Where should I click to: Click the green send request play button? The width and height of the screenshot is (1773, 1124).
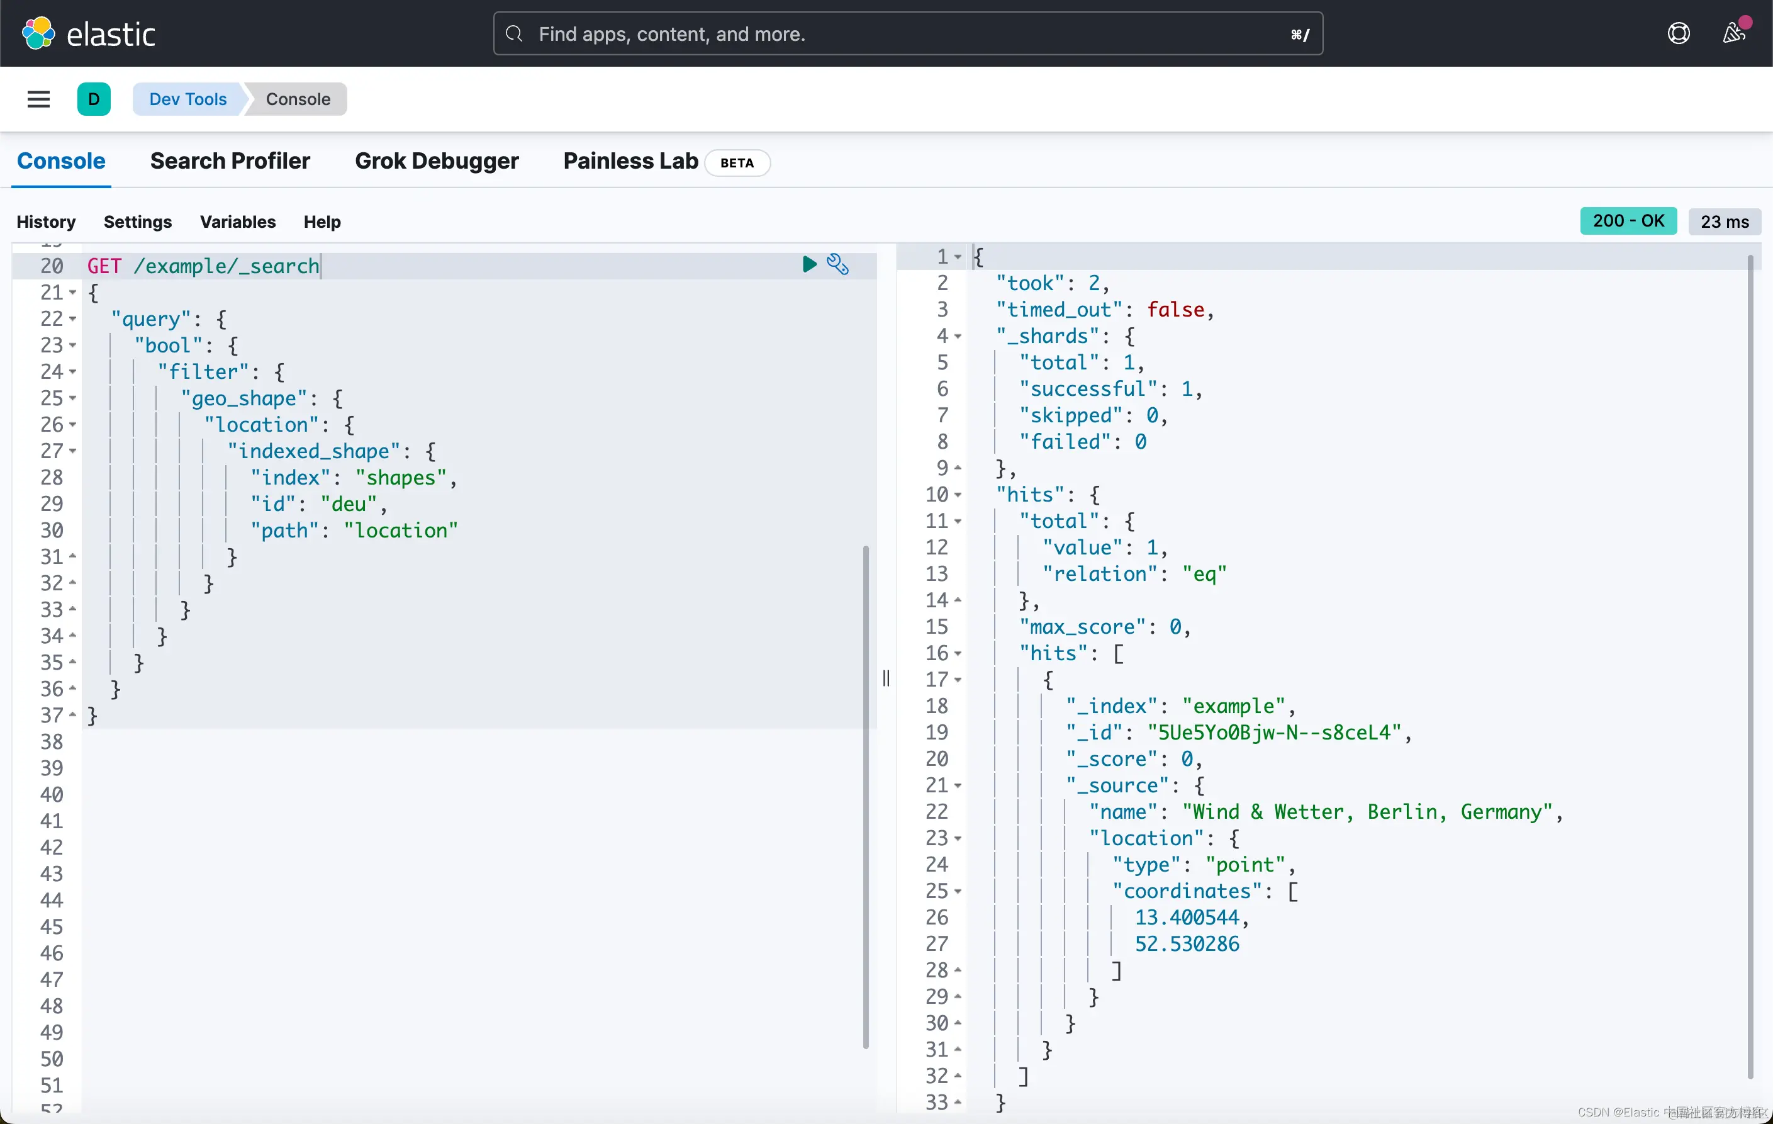(808, 264)
